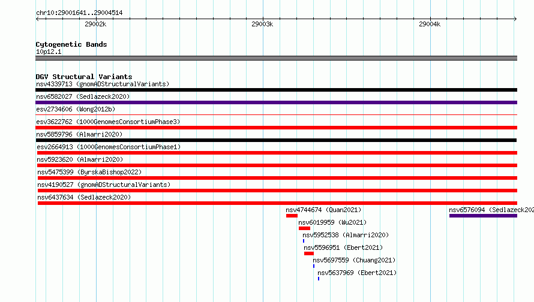Open nsv5637969 (Ebert2021) label

click(357, 273)
